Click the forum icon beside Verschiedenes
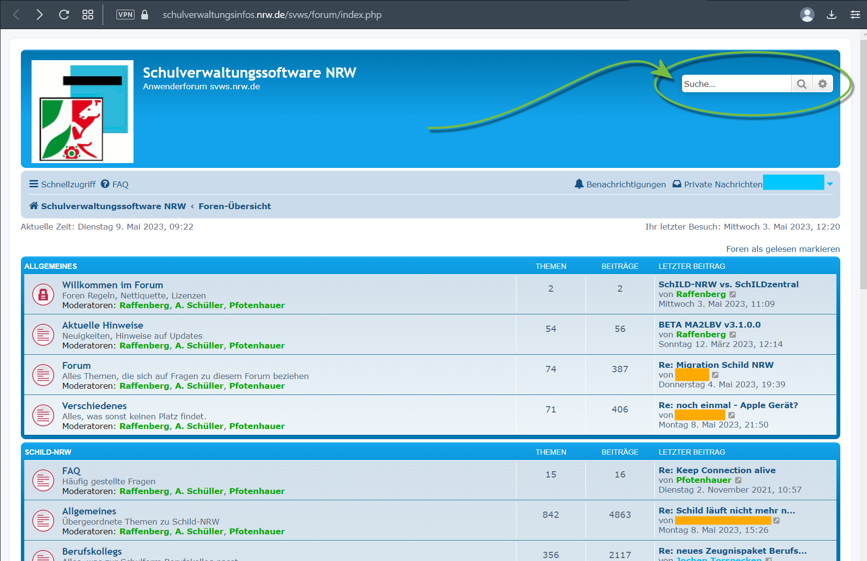The width and height of the screenshot is (867, 561). [43, 415]
